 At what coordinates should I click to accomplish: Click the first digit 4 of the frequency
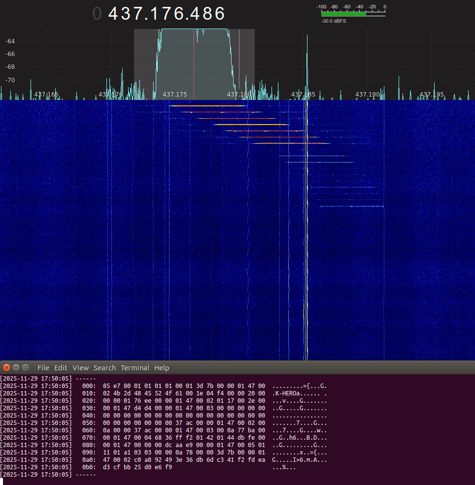pos(114,14)
